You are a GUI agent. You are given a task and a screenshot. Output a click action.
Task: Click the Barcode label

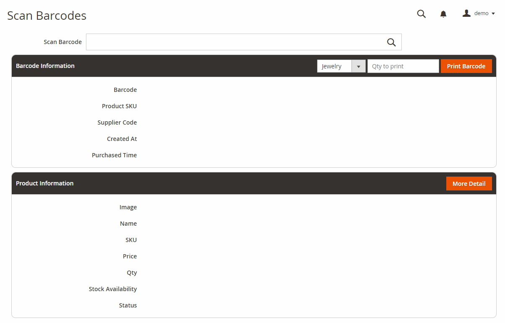click(x=125, y=90)
